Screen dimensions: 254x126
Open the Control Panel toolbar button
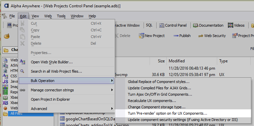click(173, 25)
